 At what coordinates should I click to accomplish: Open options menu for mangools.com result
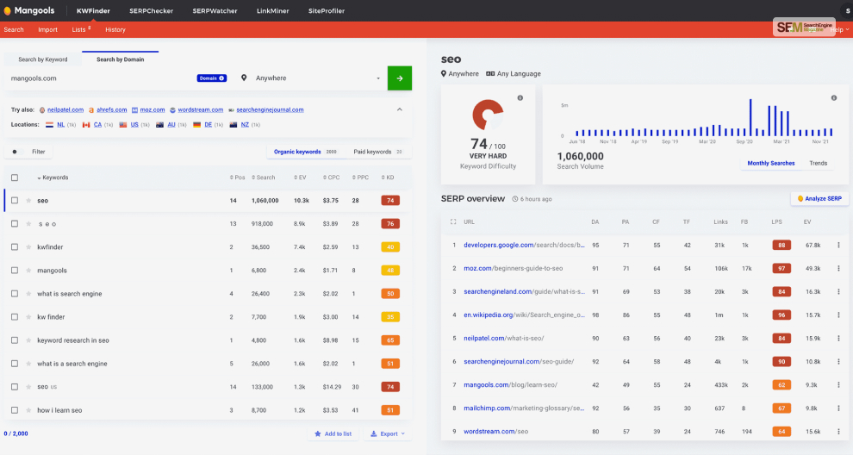tap(838, 385)
